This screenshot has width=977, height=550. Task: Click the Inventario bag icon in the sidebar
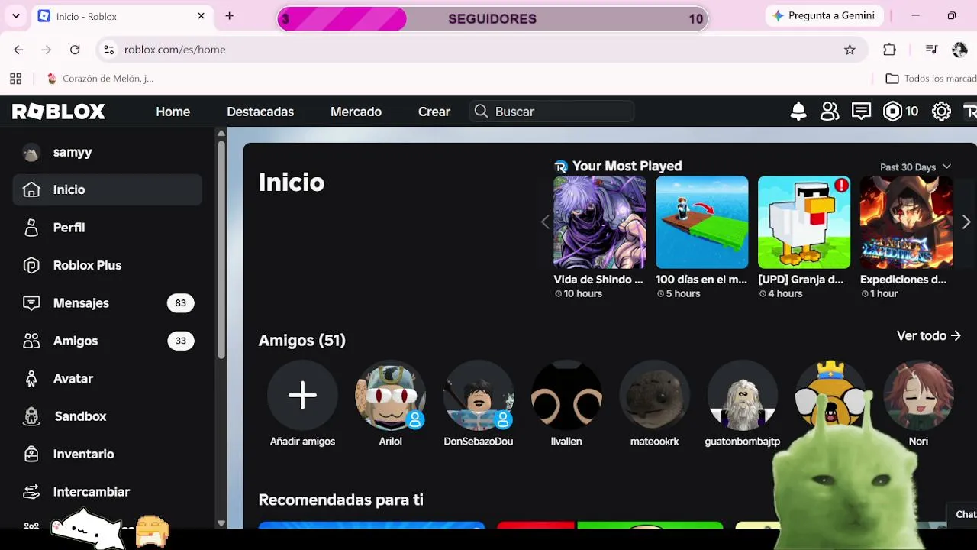pyautogui.click(x=31, y=454)
